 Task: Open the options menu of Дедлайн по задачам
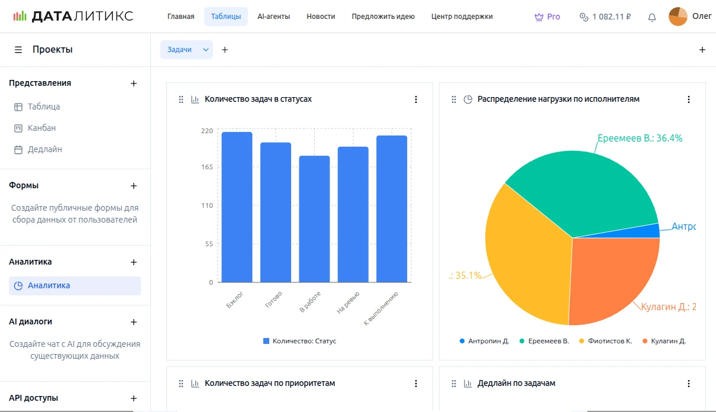click(x=689, y=384)
